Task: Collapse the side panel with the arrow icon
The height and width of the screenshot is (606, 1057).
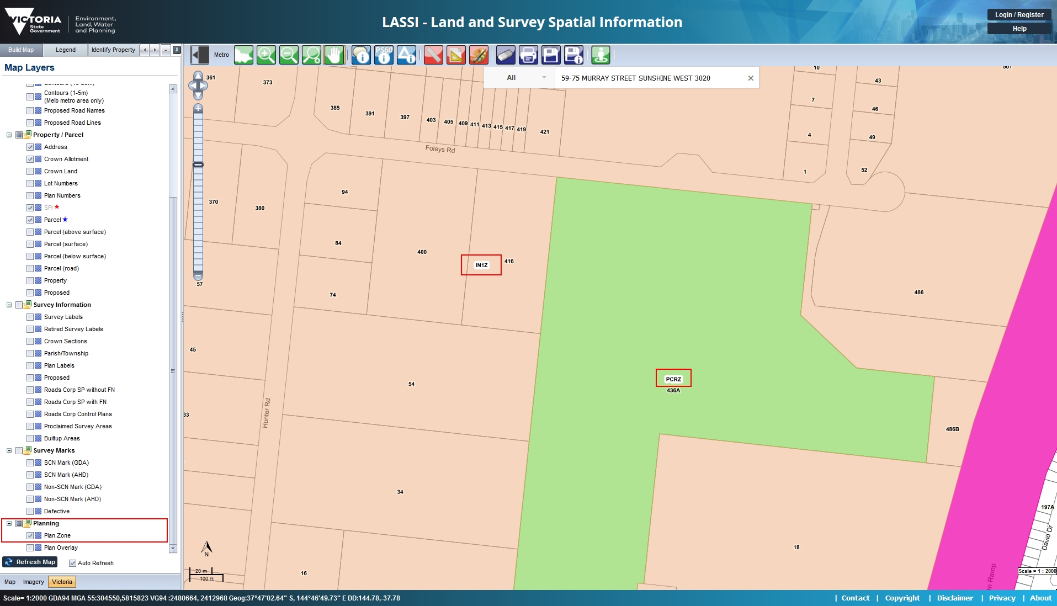Action: [x=199, y=55]
